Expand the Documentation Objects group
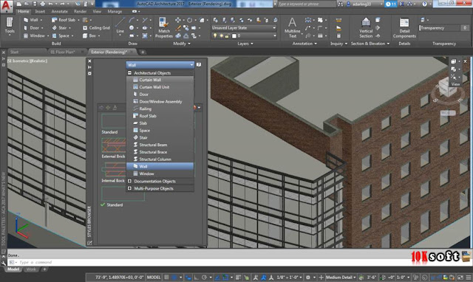The image size is (473, 282). click(x=129, y=181)
